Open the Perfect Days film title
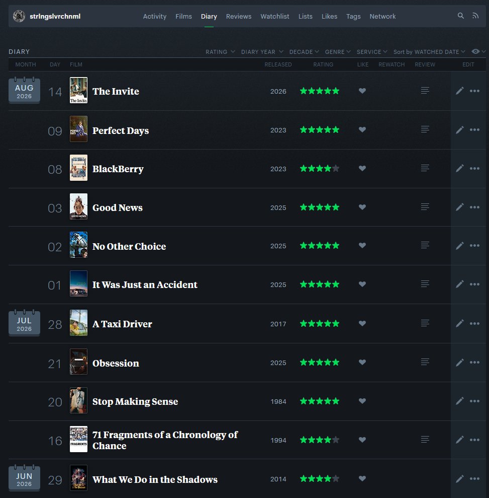Viewport: 489px width, 498px height. [121, 130]
